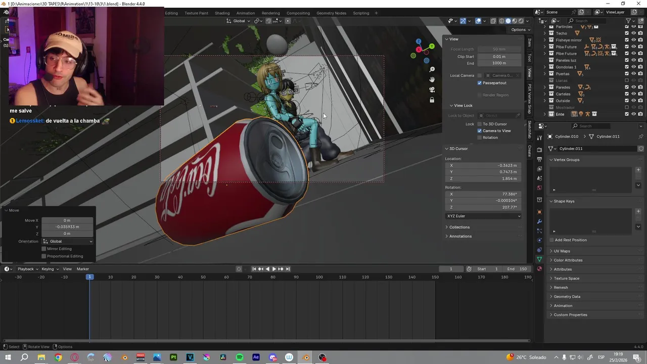
Task: Switch to the Geometry Nodes workspace
Action: pyautogui.click(x=332, y=13)
